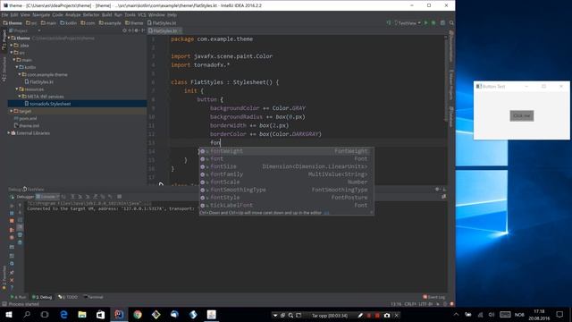Viewport: 572px width, 322px height.
Task: Select FlatStyles.kt in project tree
Action: [39, 81]
